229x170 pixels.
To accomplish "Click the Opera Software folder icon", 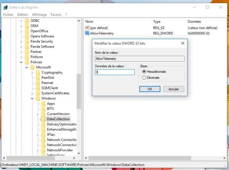I will [x=27, y=36].
